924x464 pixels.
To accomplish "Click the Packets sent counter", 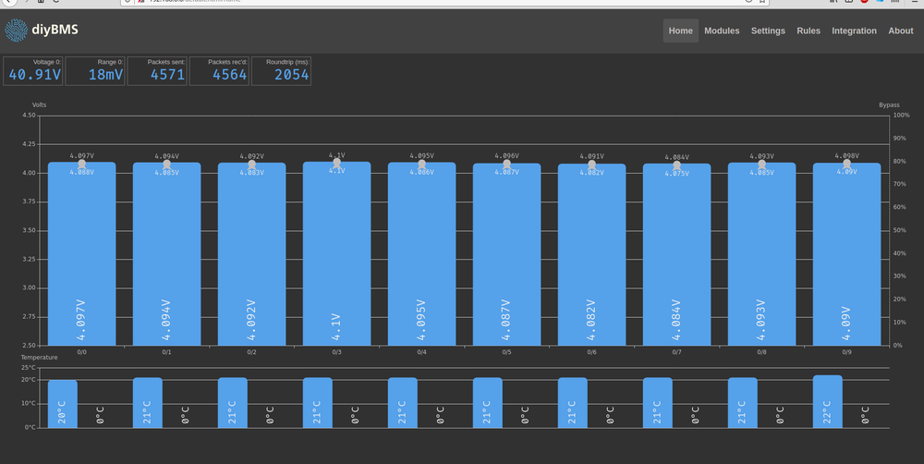I will click(x=157, y=71).
